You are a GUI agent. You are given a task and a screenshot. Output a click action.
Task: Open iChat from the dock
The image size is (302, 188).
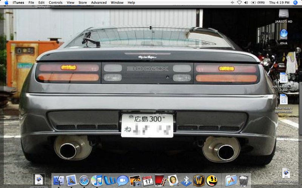(x=122, y=180)
